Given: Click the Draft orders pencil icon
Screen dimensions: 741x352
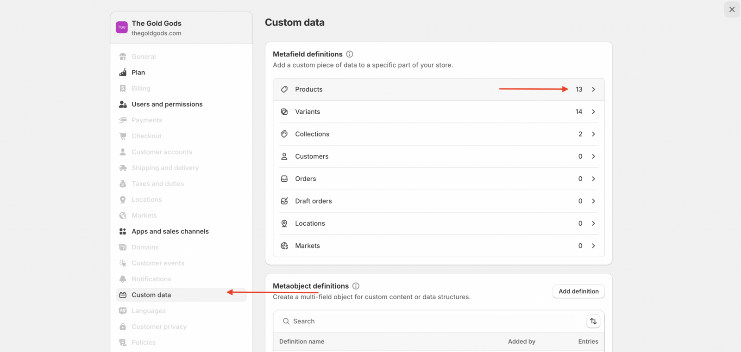Looking at the screenshot, I should click(x=284, y=201).
